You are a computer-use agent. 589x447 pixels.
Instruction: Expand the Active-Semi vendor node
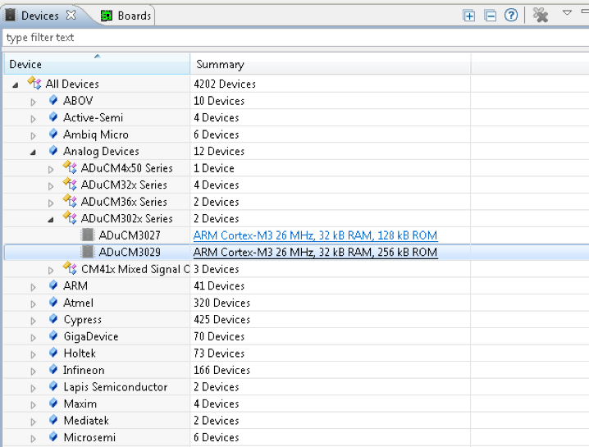point(33,119)
